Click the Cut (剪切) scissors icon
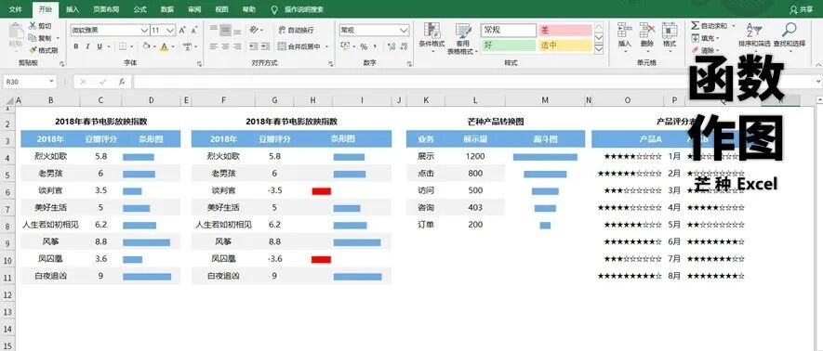 [33, 26]
